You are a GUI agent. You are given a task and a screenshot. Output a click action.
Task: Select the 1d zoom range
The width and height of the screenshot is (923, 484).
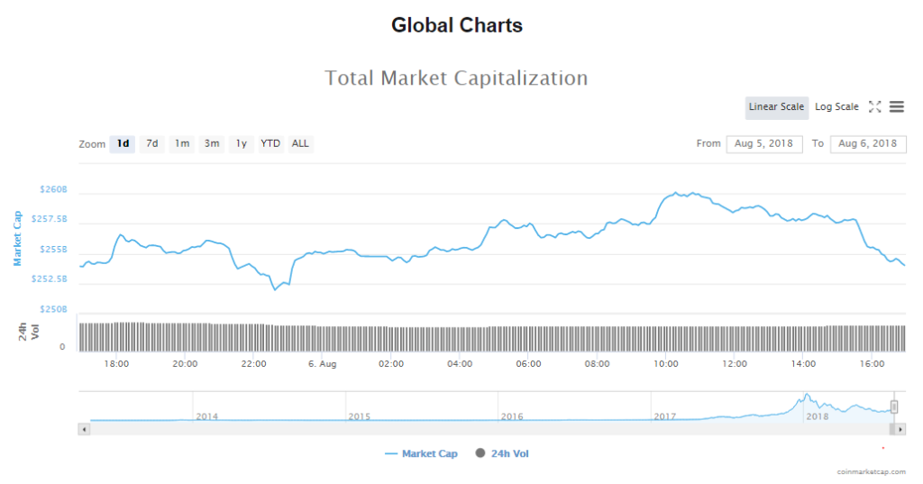123,143
